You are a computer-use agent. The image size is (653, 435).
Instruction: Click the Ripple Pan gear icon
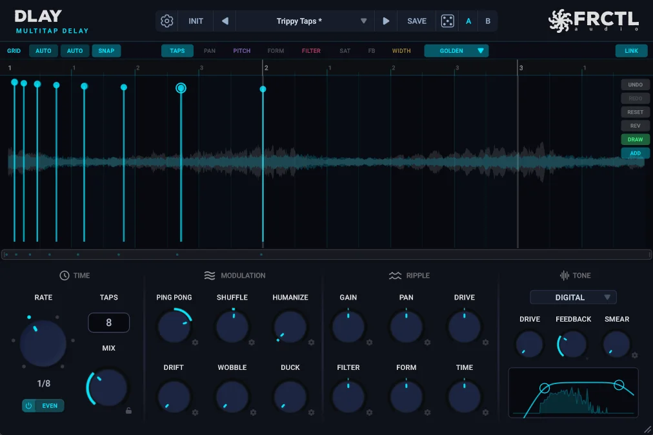[x=427, y=342]
